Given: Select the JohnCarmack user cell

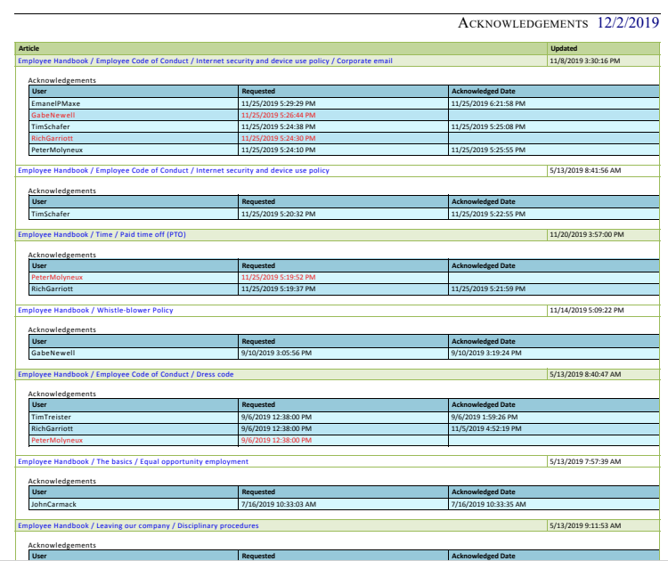Looking at the screenshot, I should [134, 504].
